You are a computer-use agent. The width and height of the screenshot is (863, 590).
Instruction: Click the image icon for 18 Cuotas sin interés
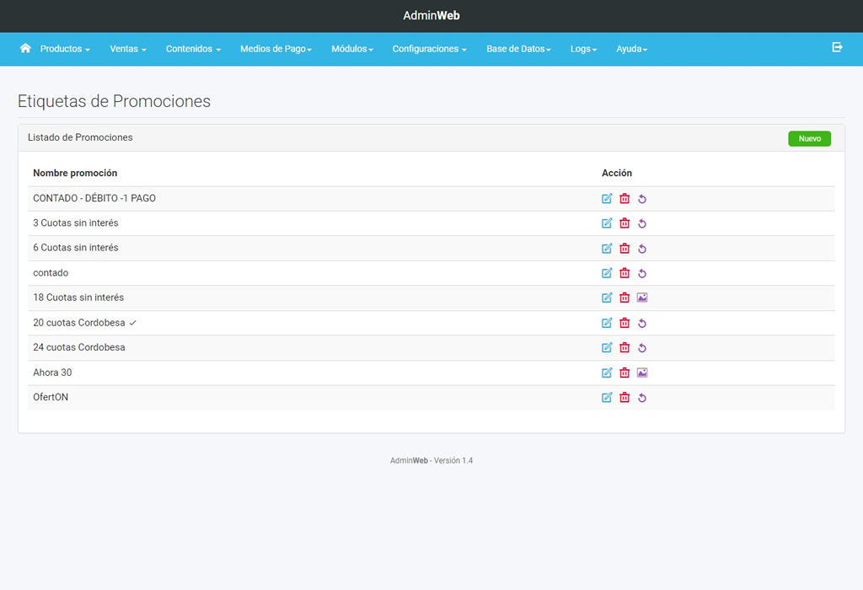(642, 298)
